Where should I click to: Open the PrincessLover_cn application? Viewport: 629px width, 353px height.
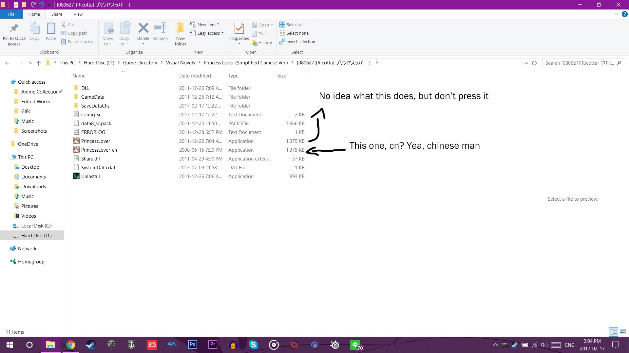pyautogui.click(x=99, y=150)
